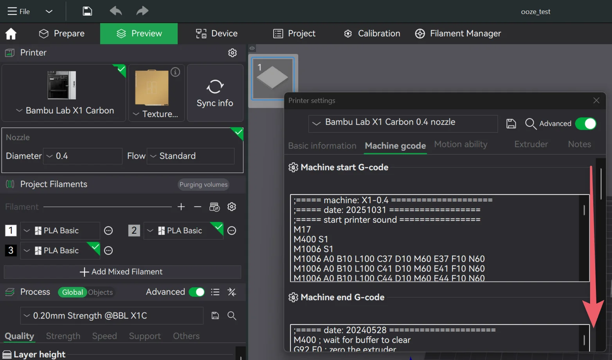Search printer settings with the magnifier icon
This screenshot has width=612, height=360.
tap(530, 124)
